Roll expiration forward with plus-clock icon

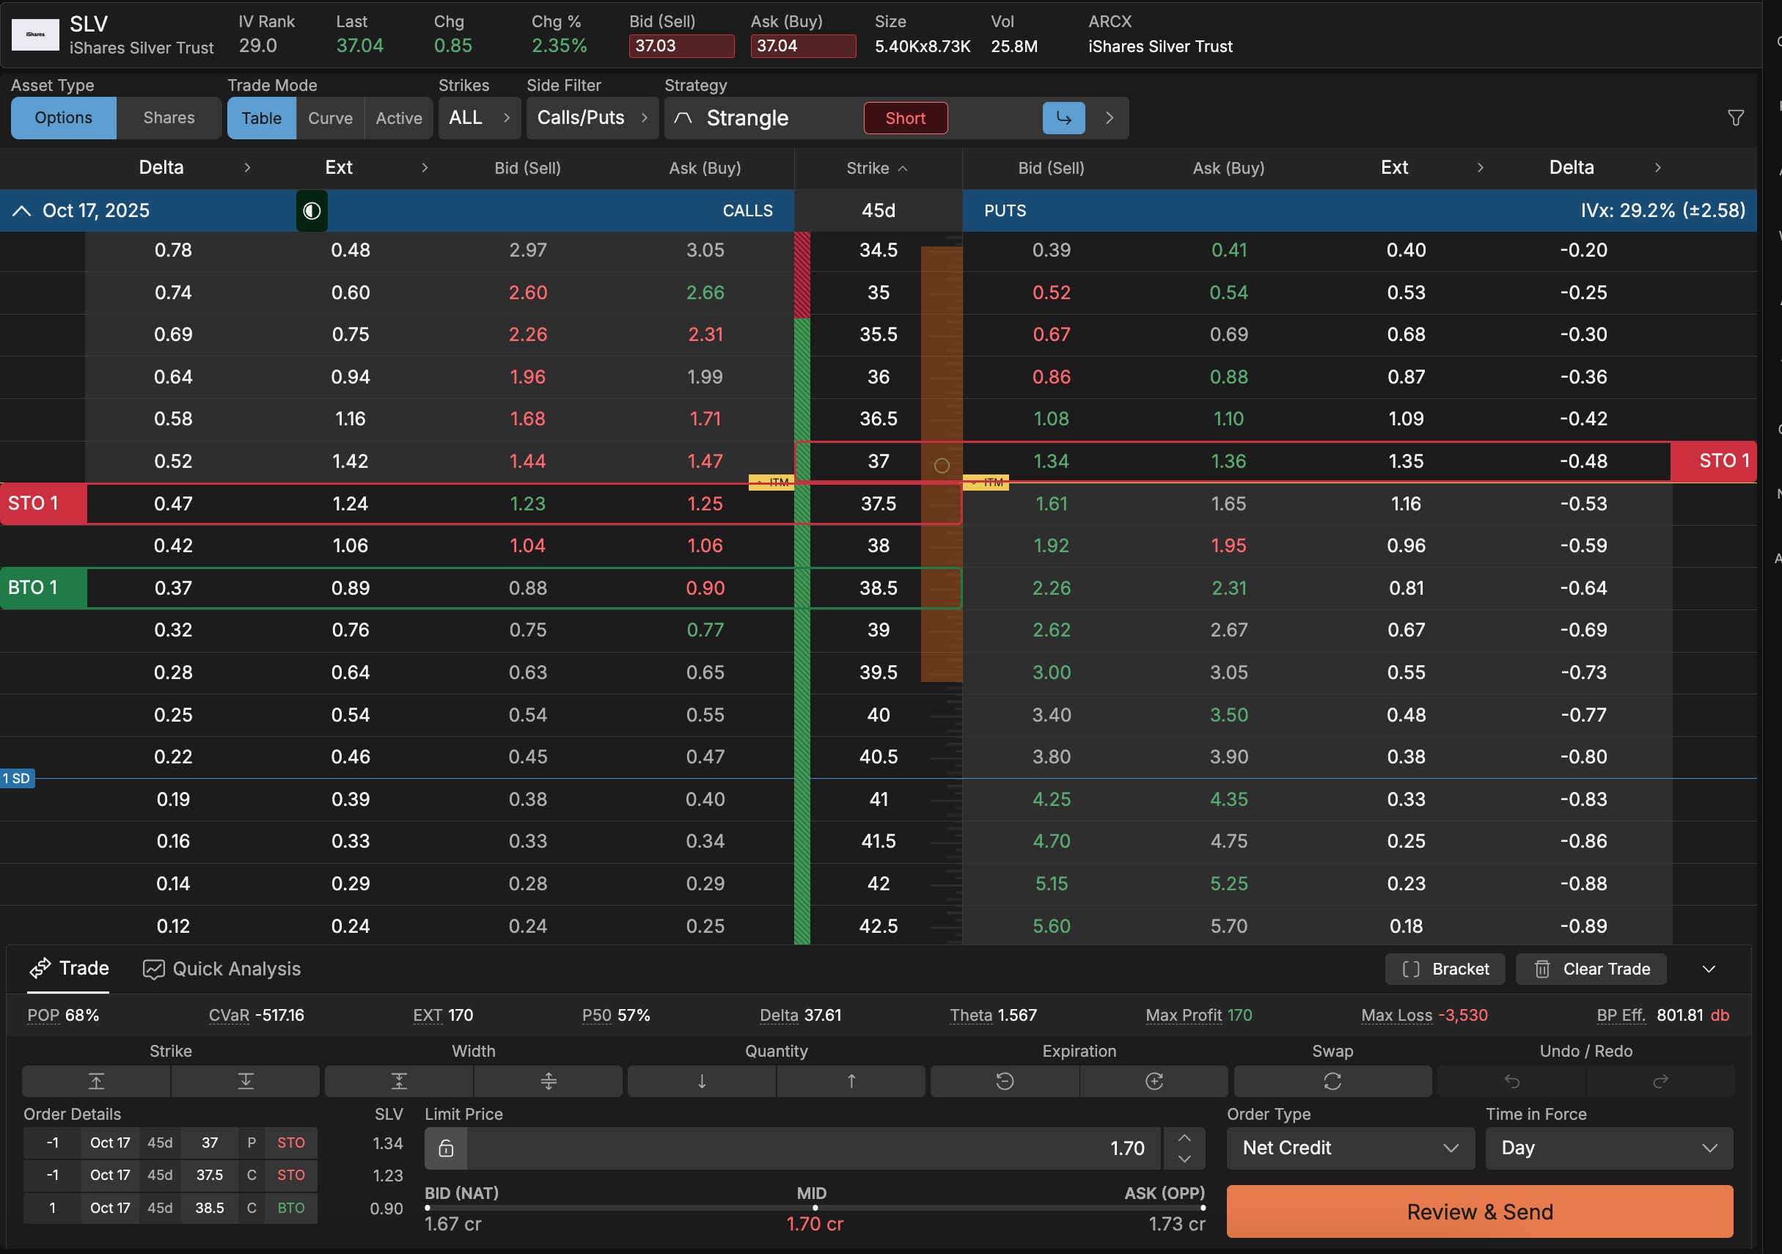point(1154,1081)
